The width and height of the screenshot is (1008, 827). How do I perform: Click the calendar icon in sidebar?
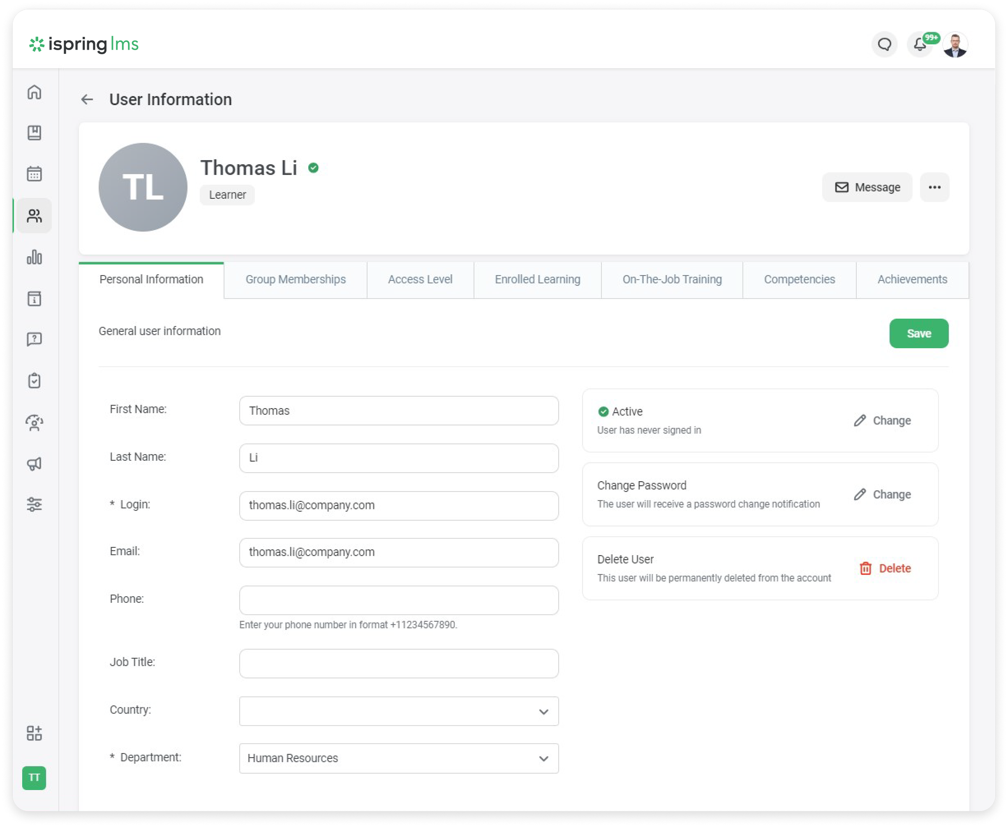[x=35, y=174]
